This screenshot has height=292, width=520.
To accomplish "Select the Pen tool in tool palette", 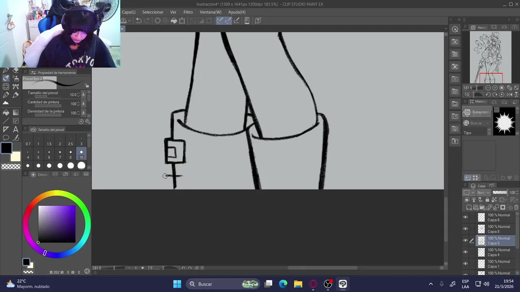I will (x=6, y=70).
